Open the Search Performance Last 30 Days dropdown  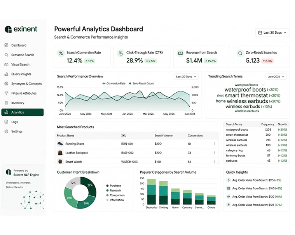(x=186, y=76)
